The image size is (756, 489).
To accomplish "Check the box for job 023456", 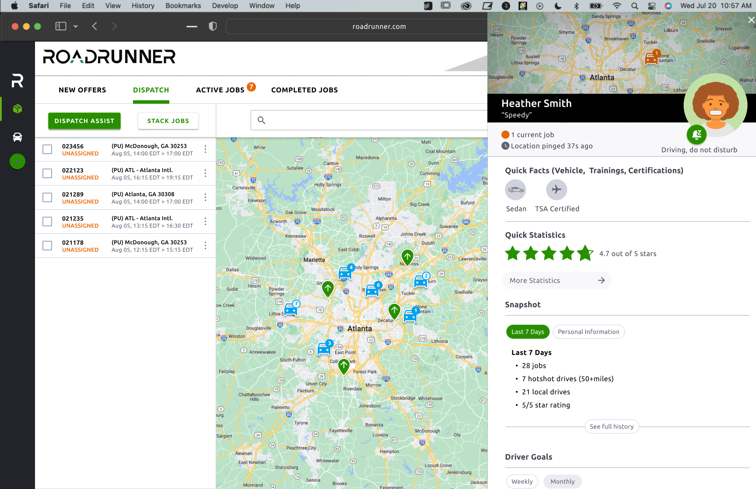I will [47, 149].
